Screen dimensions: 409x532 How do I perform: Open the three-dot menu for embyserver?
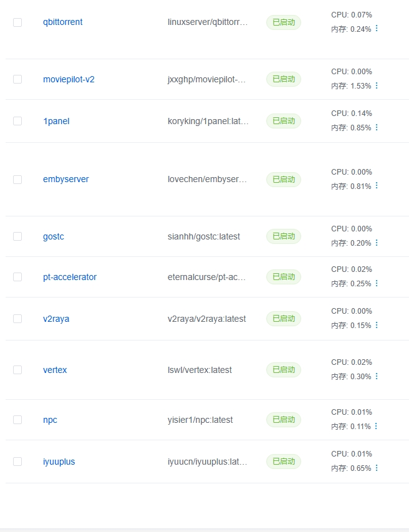tap(377, 186)
